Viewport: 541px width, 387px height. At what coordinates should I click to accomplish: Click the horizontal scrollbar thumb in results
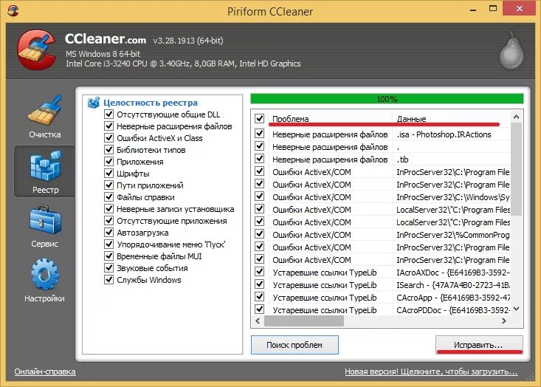304,321
